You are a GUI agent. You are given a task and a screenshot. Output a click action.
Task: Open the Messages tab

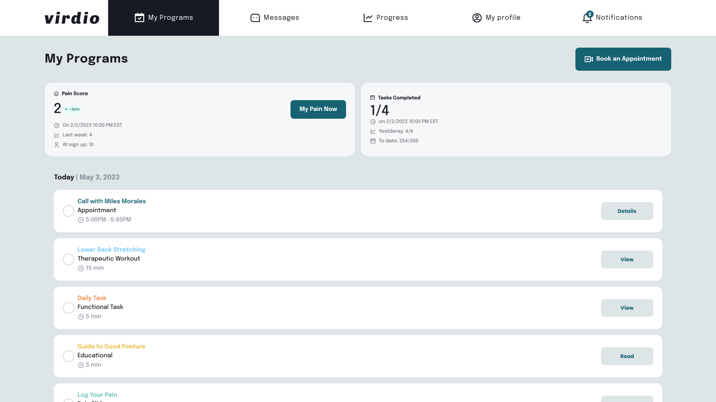click(274, 18)
